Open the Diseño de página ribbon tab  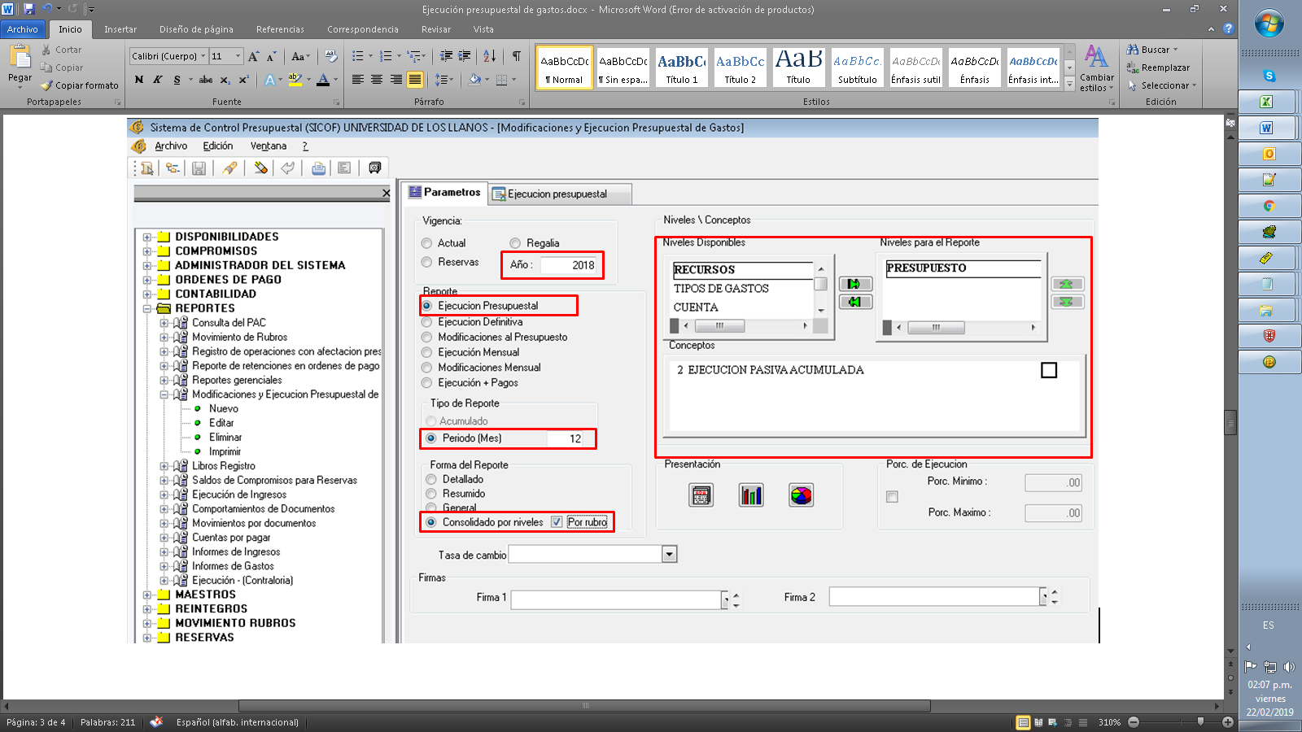[196, 29]
